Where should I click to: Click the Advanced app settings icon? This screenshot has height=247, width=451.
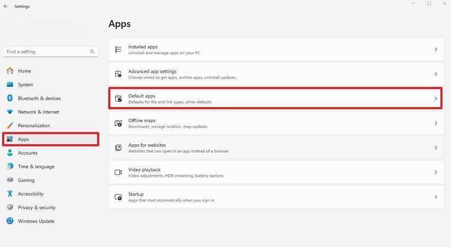(118, 74)
